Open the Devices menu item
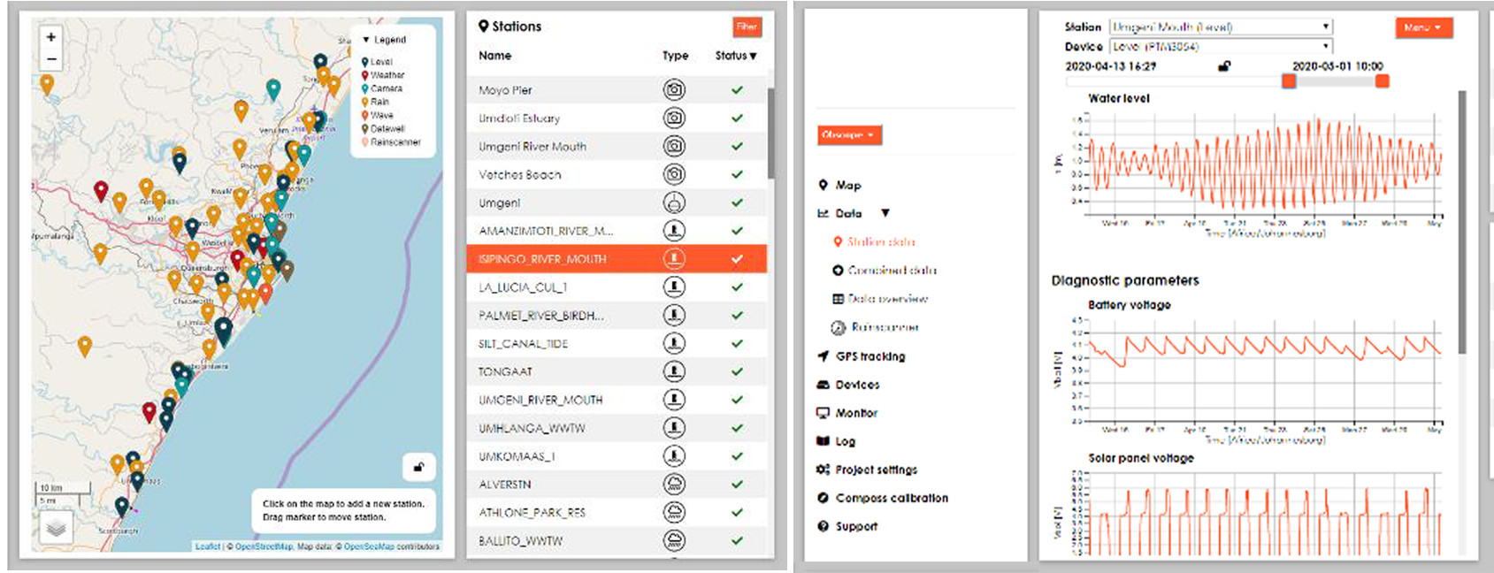The width and height of the screenshot is (1494, 573). (857, 385)
